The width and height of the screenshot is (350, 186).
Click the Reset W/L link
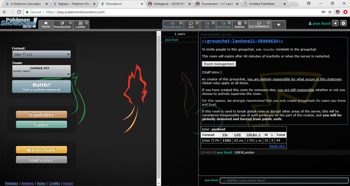tap(277, 146)
